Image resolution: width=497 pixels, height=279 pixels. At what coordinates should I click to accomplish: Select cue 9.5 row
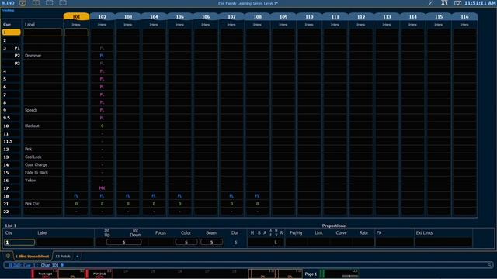(x=12, y=118)
